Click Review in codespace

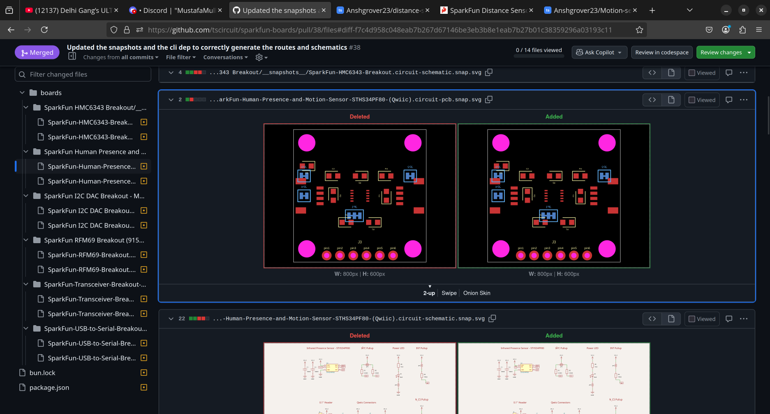pos(662,52)
